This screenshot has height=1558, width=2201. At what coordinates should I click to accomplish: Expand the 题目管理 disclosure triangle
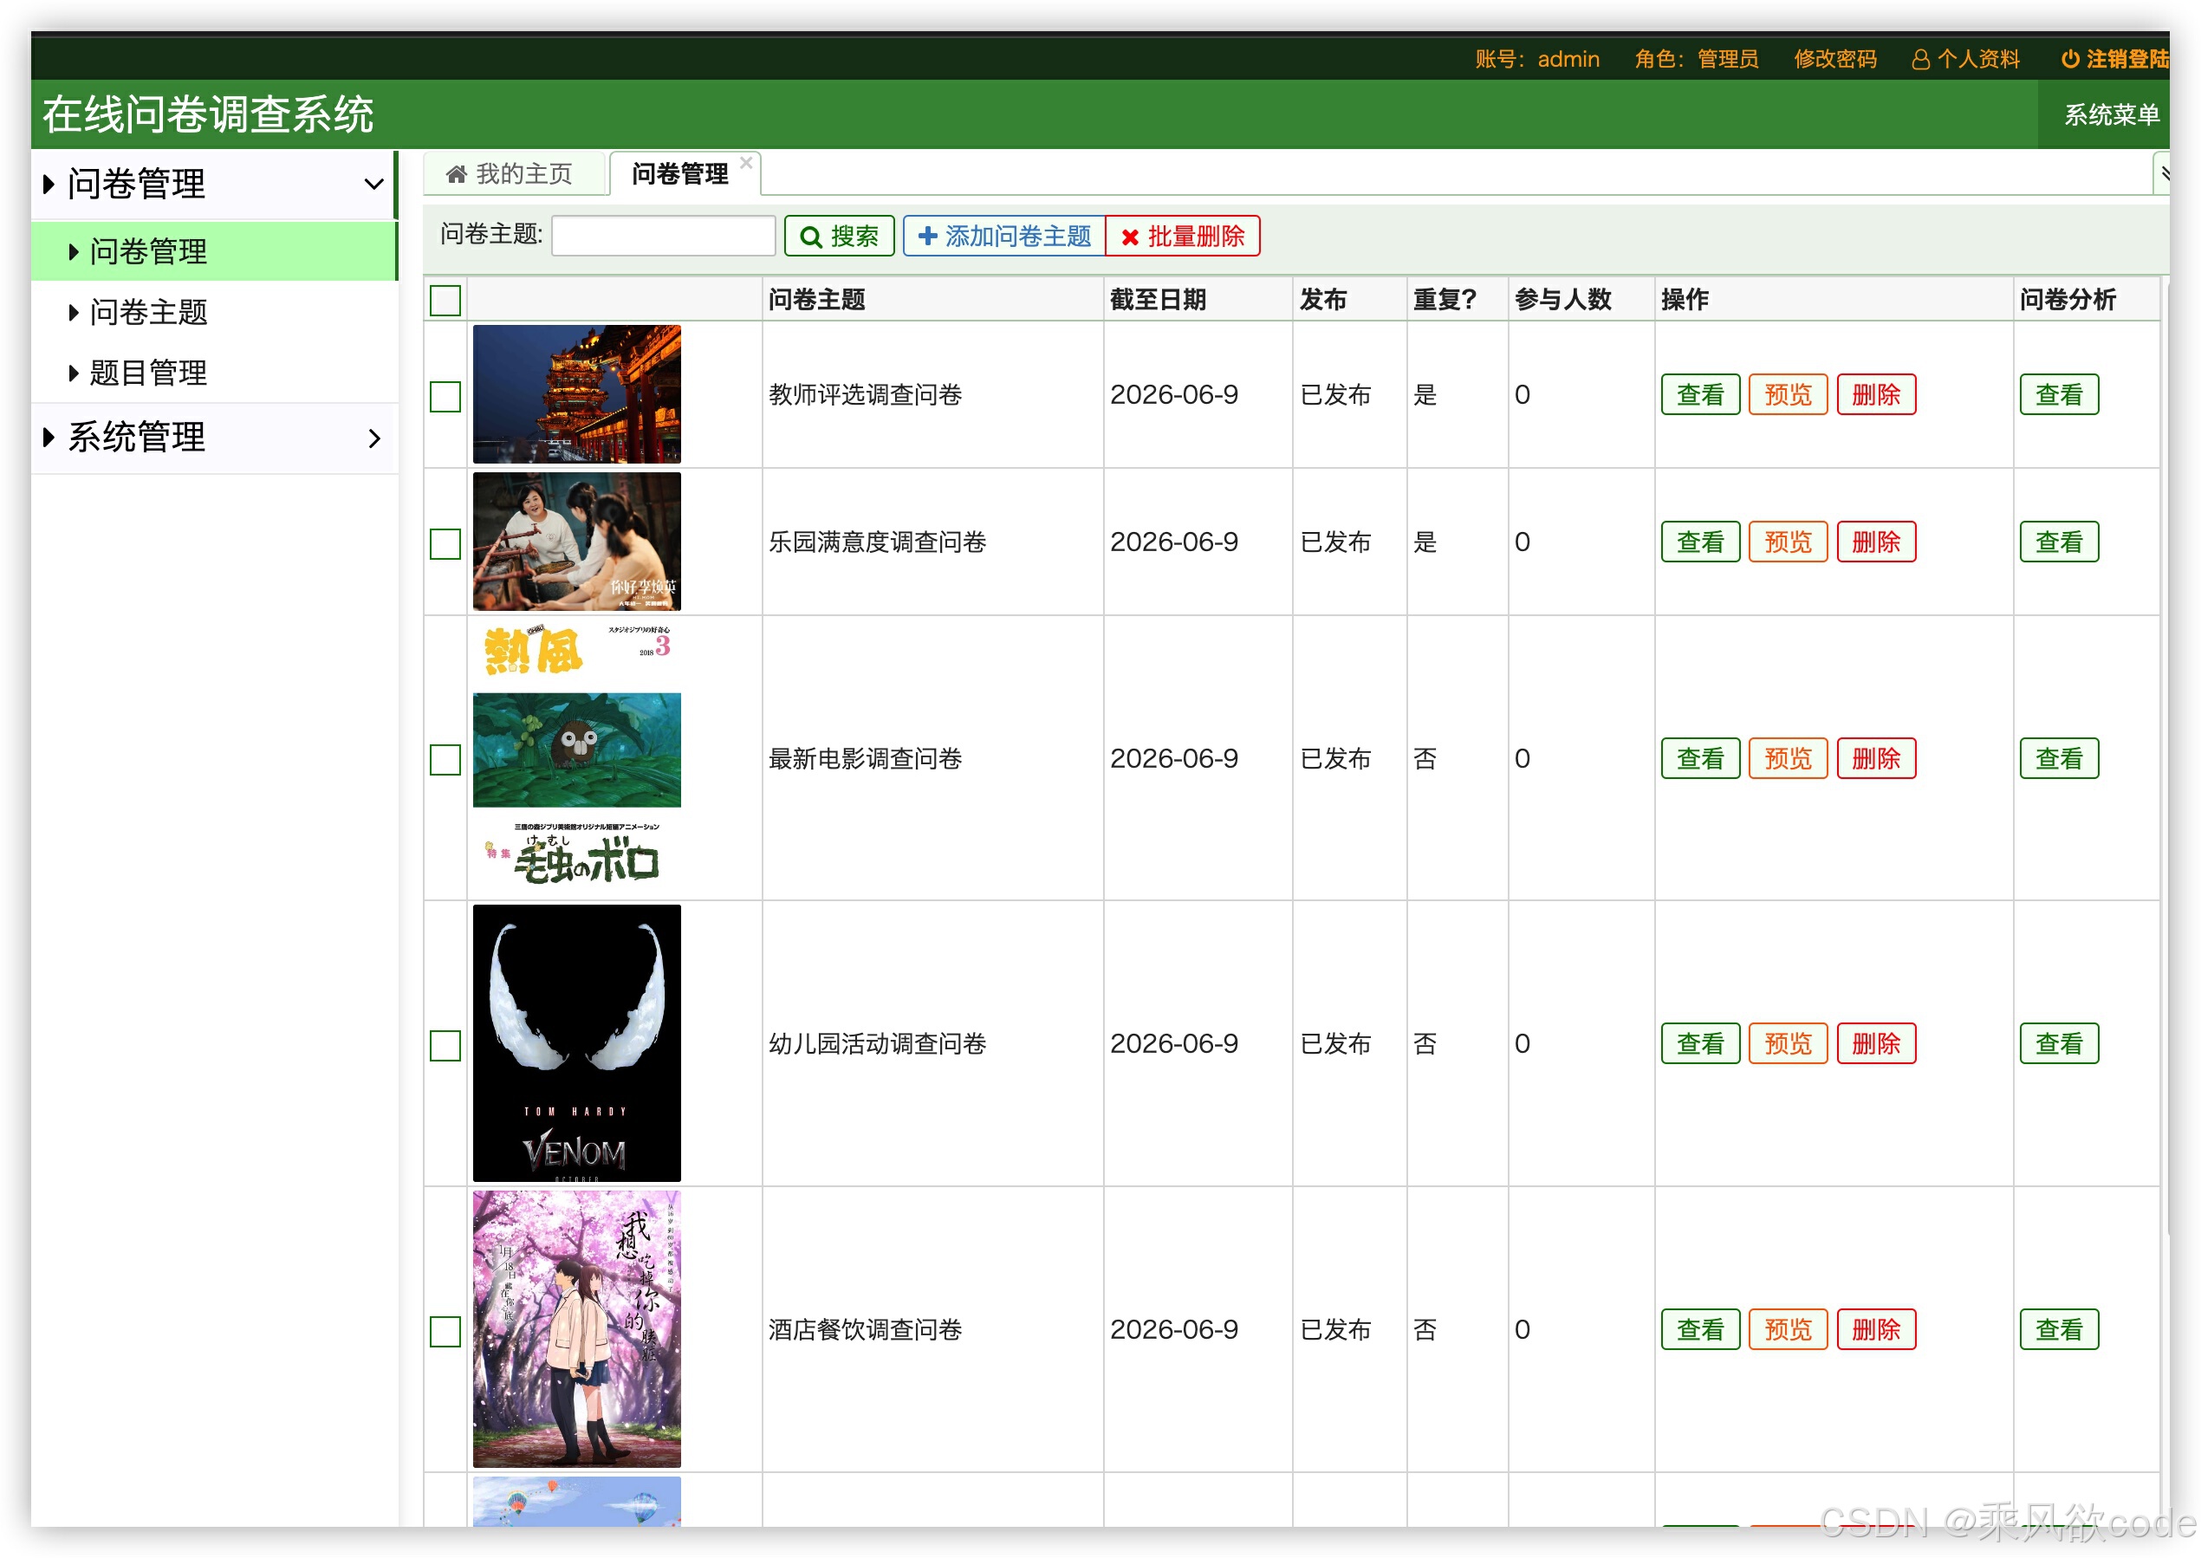tap(73, 373)
